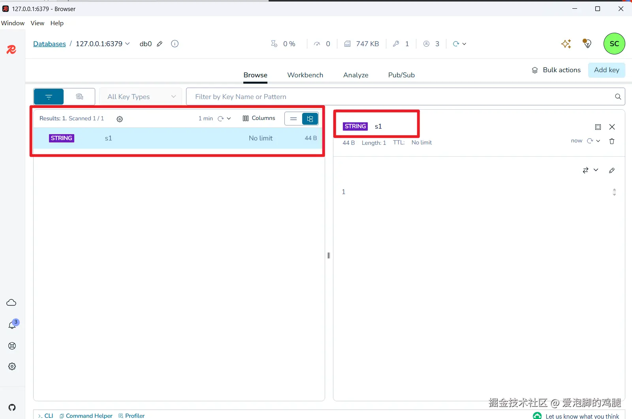Screen dimensions: 632x419
Task: Run search with the magnifier icon
Action: pyautogui.click(x=618, y=97)
